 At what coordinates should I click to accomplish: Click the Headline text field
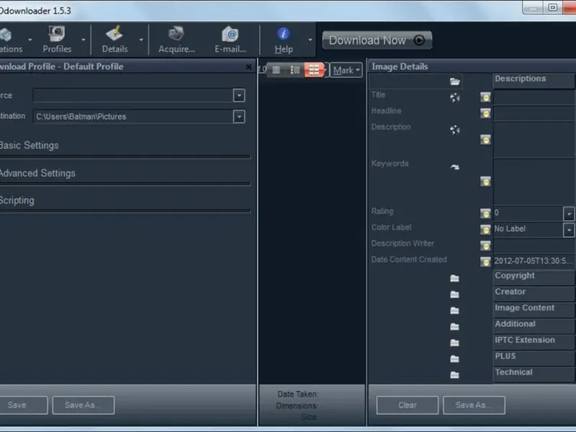point(534,114)
